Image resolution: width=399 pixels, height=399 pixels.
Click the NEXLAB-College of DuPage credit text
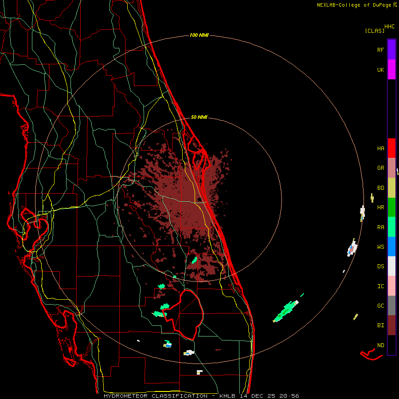(354, 5)
